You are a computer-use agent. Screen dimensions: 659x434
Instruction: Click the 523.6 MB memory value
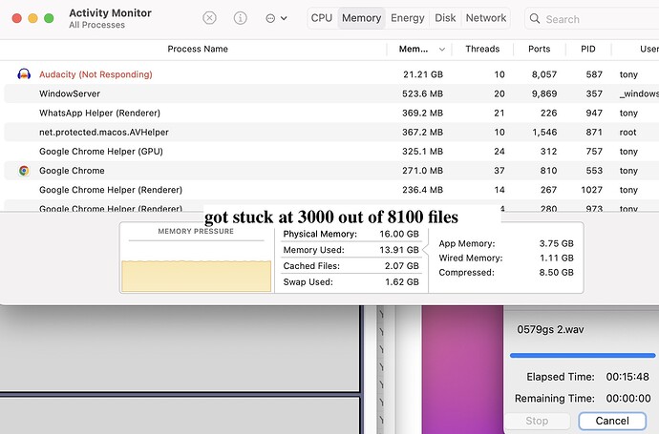point(422,93)
